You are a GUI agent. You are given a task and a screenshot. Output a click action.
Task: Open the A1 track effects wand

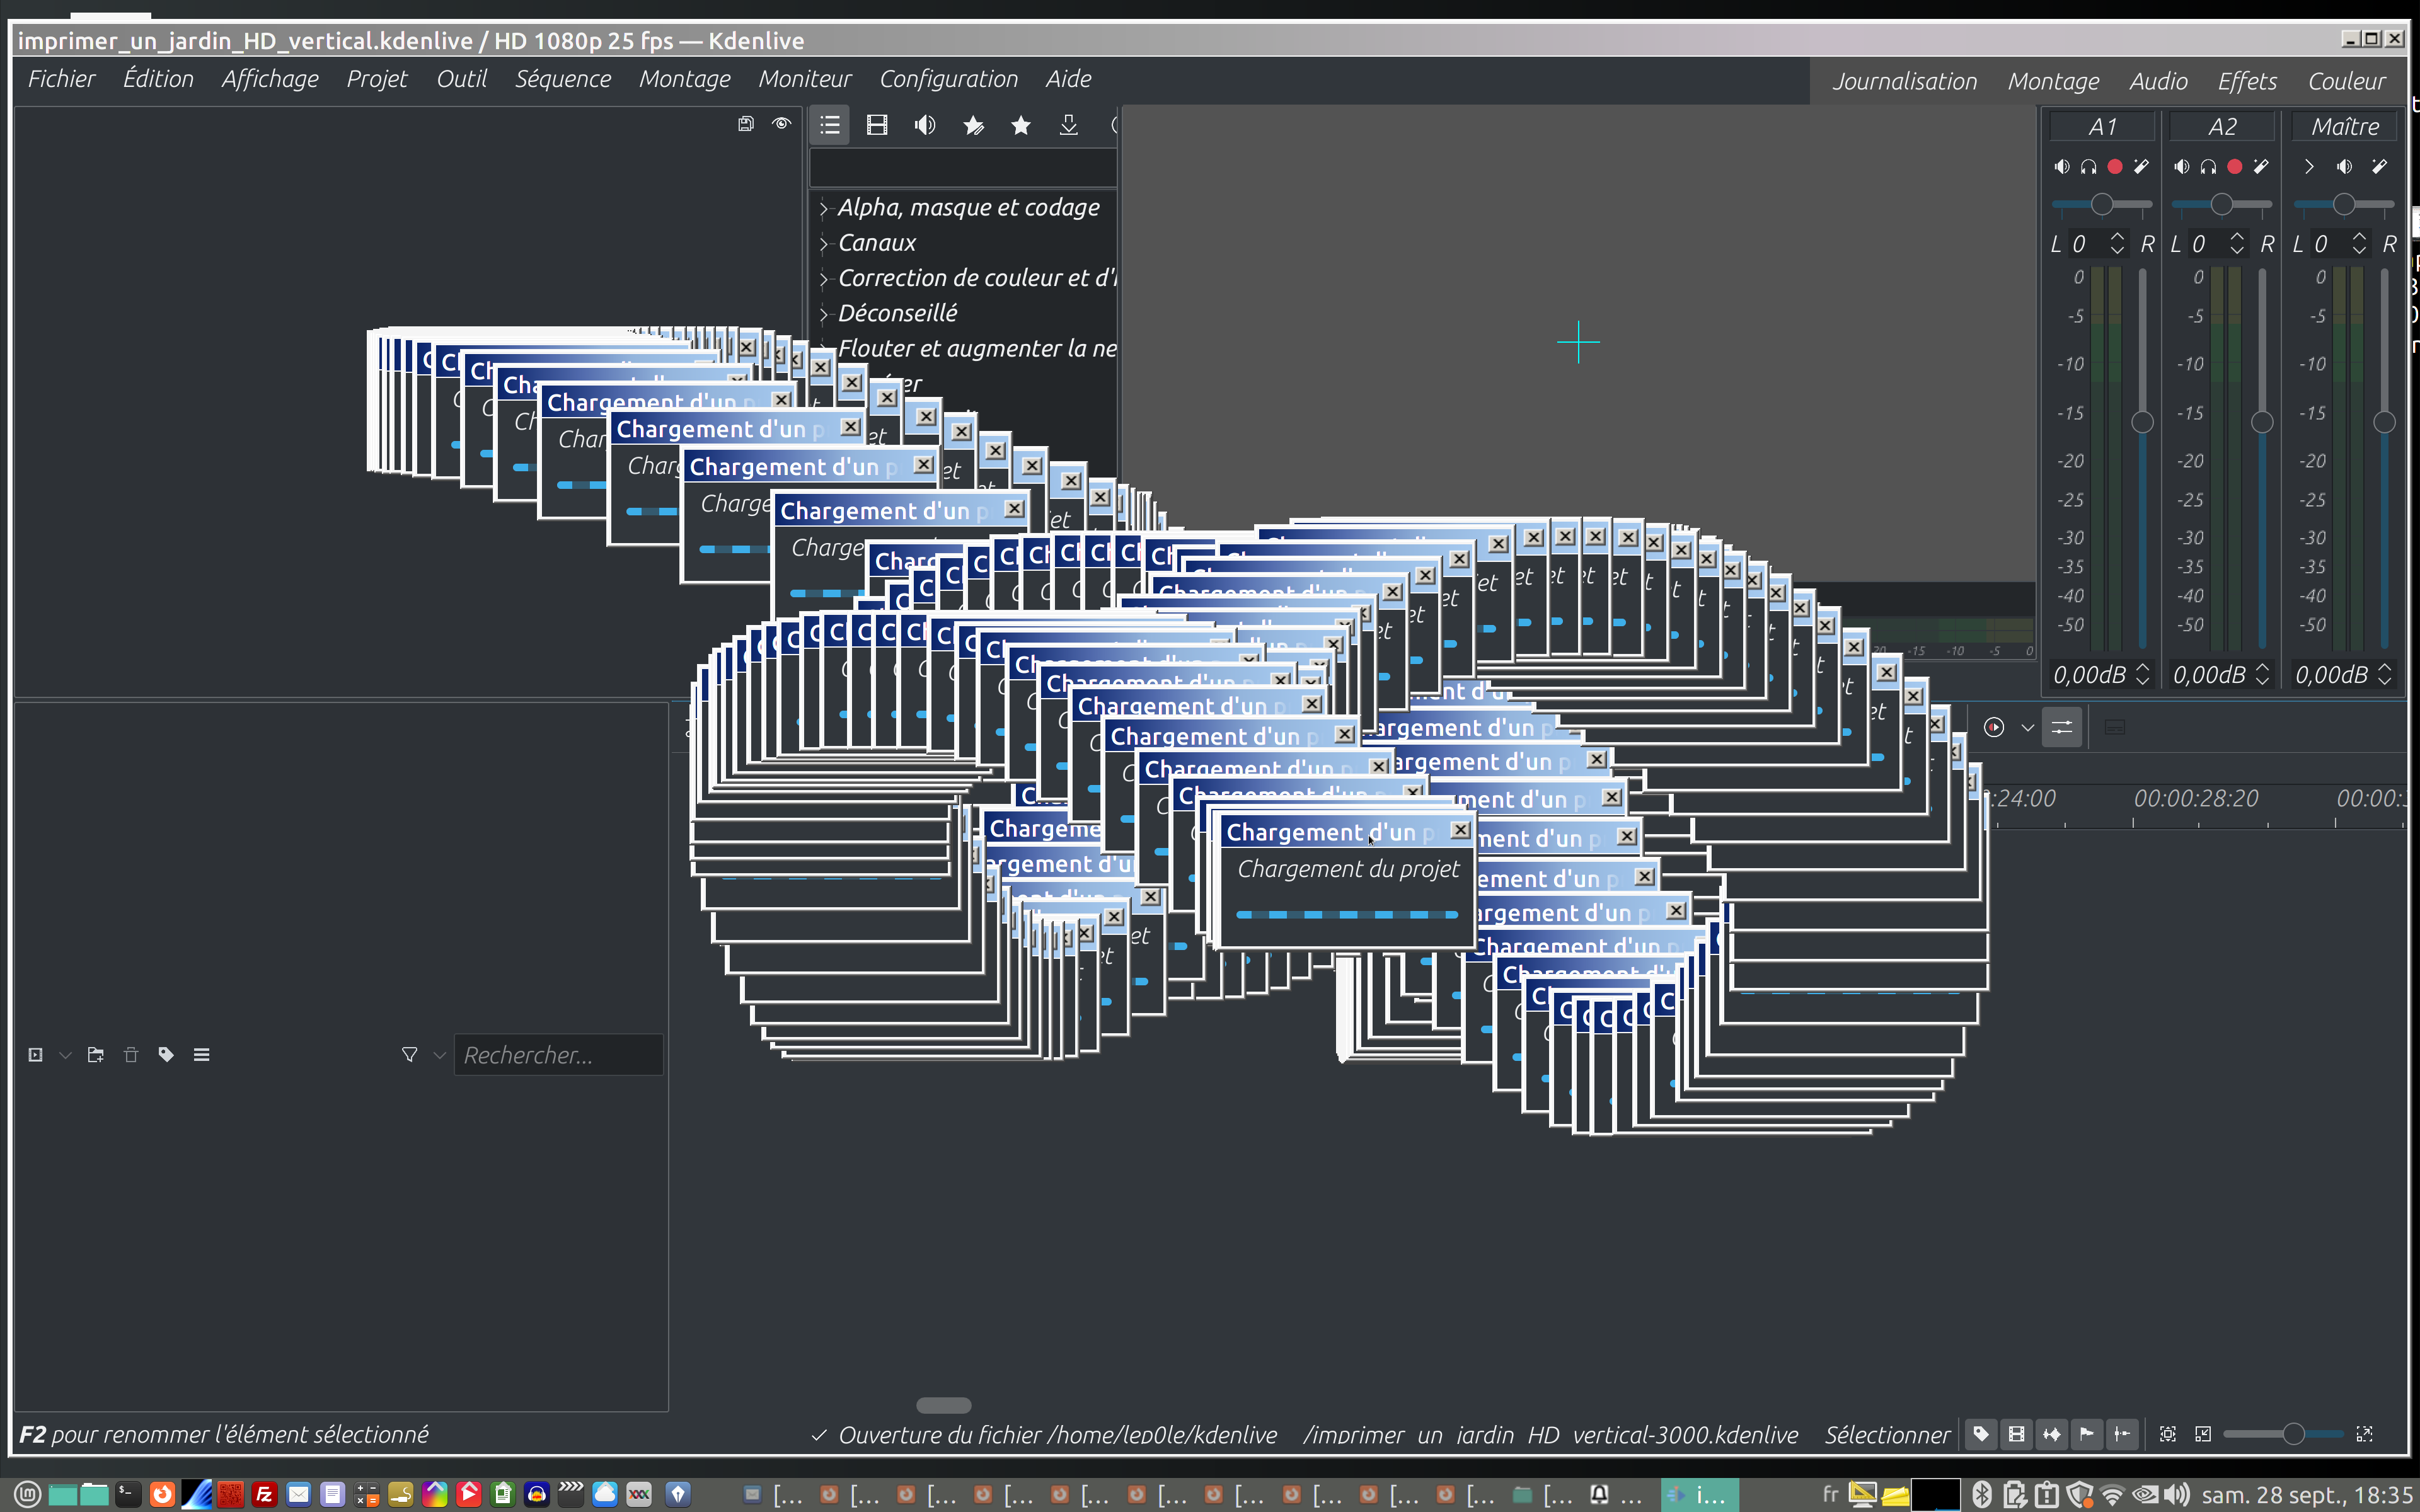coord(2141,167)
